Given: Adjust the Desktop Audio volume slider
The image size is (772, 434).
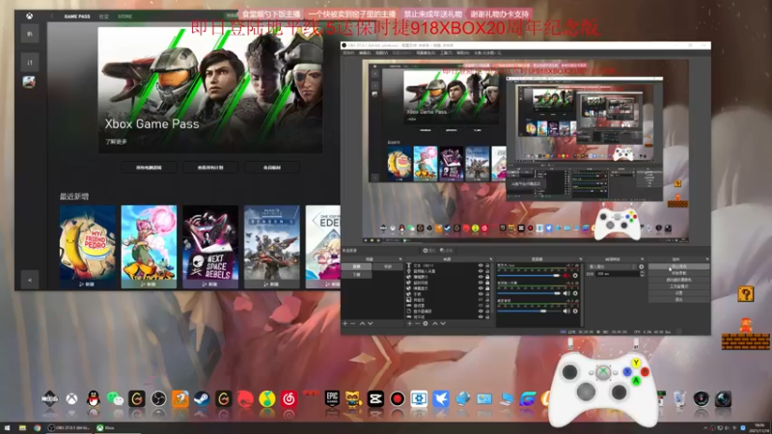Looking at the screenshot, I should [x=529, y=311].
